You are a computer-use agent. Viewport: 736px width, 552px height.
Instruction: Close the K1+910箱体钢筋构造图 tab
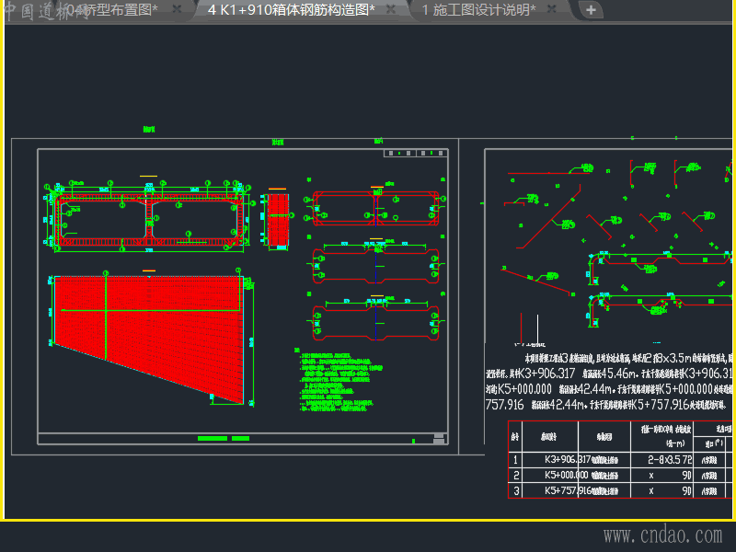[x=390, y=8]
